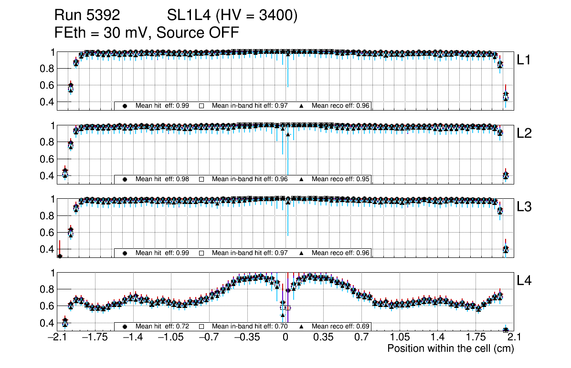Click the filled circle marker in L1 legend

(125, 106)
